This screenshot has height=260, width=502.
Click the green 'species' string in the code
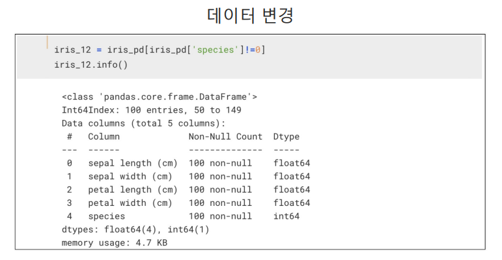216,50
